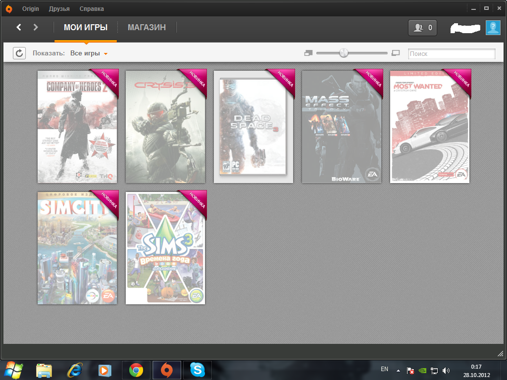Open the Друзья menu

point(59,9)
